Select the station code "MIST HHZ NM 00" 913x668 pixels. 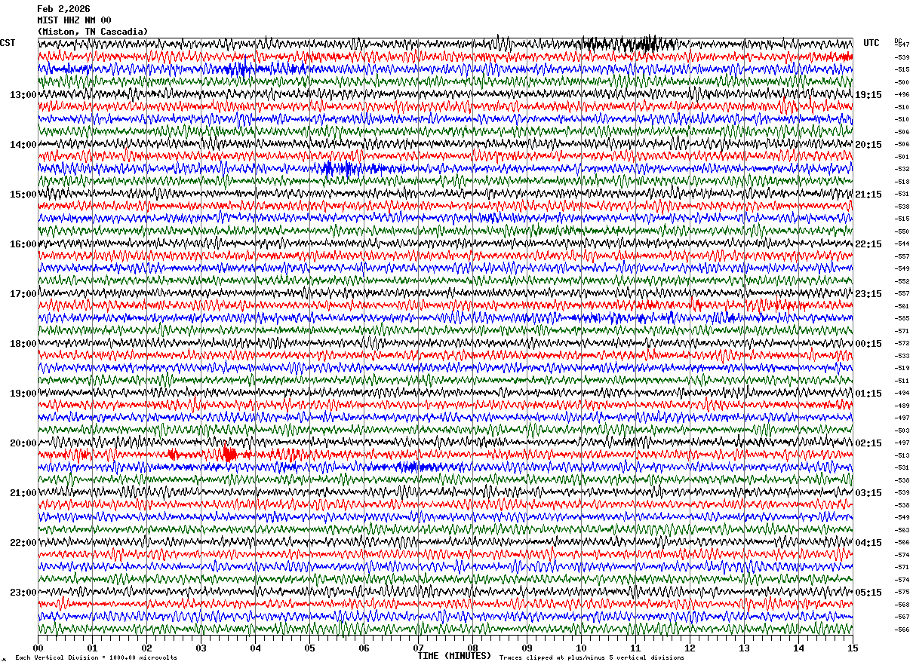74,20
